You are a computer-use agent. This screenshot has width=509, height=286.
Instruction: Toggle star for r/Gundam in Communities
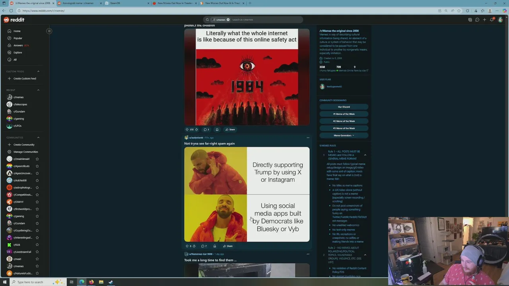tap(37, 223)
